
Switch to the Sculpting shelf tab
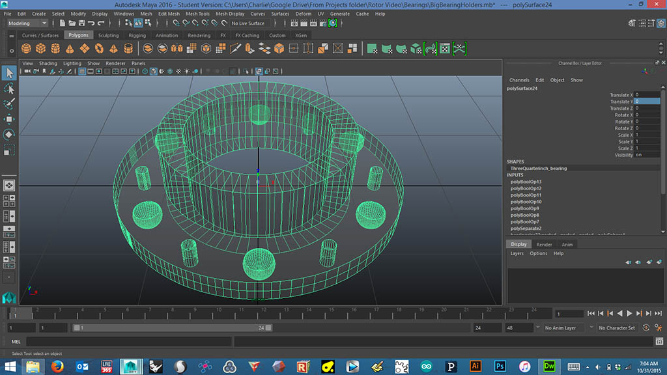(x=108, y=35)
